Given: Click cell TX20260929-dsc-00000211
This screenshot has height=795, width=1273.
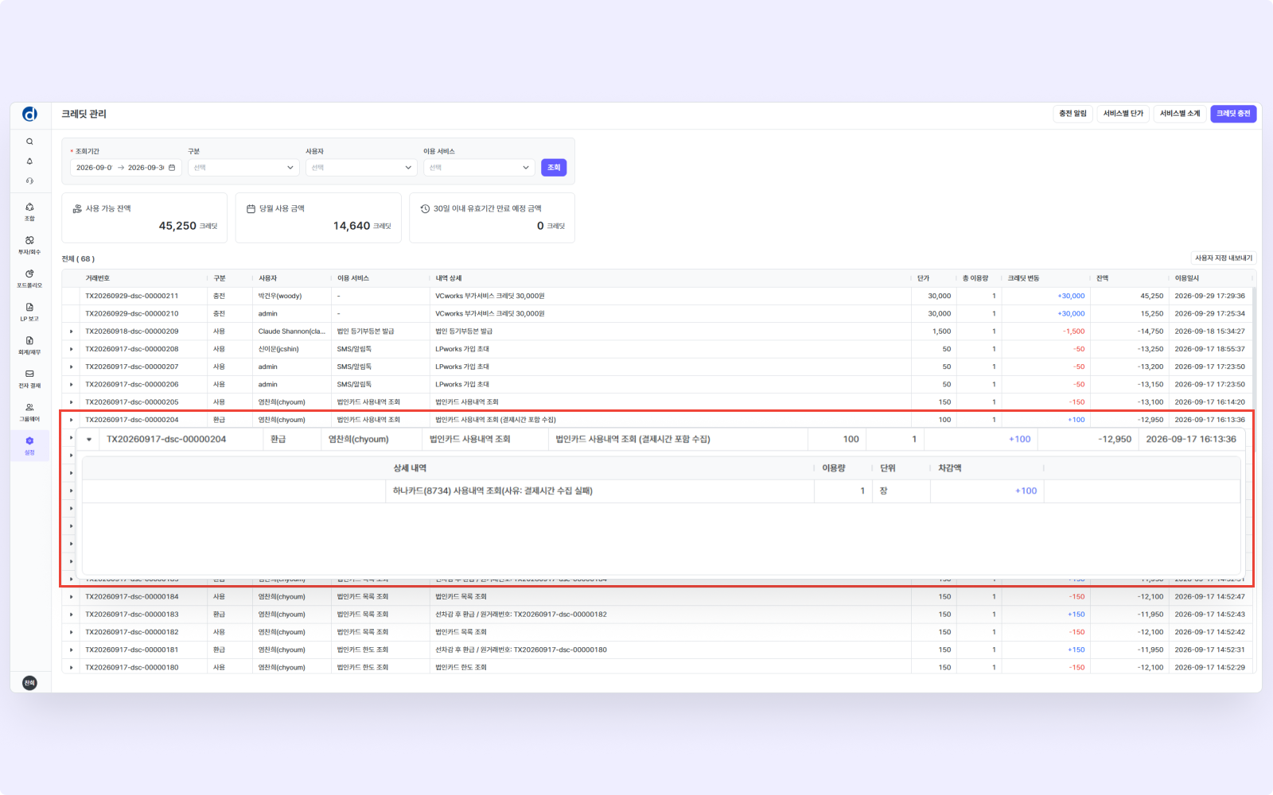Looking at the screenshot, I should (132, 296).
